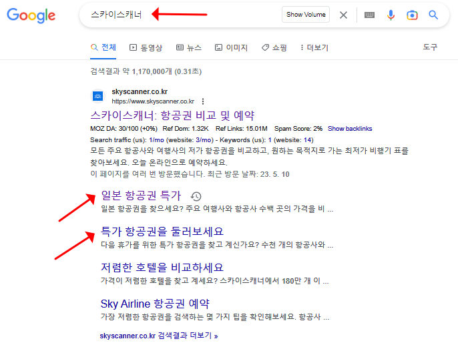Click the Show Volume button
This screenshot has width=458, height=345.
(306, 14)
